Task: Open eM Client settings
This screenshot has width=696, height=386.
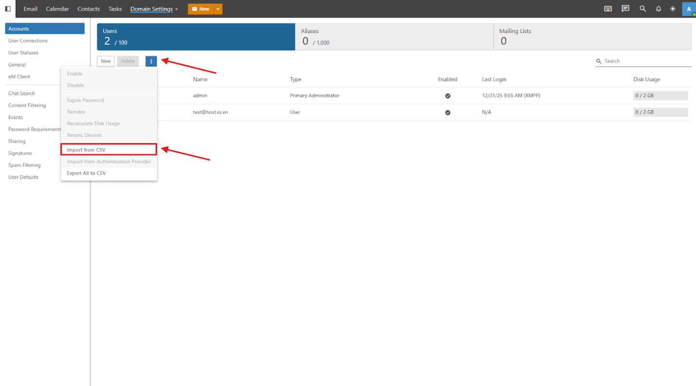Action: tap(19, 77)
